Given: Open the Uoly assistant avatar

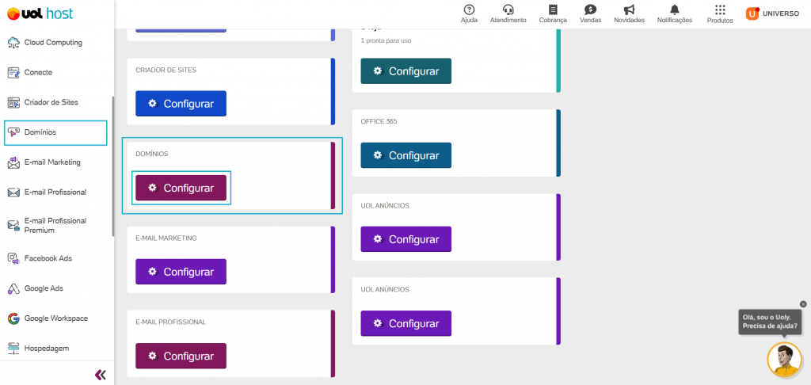Looking at the screenshot, I should 784,360.
